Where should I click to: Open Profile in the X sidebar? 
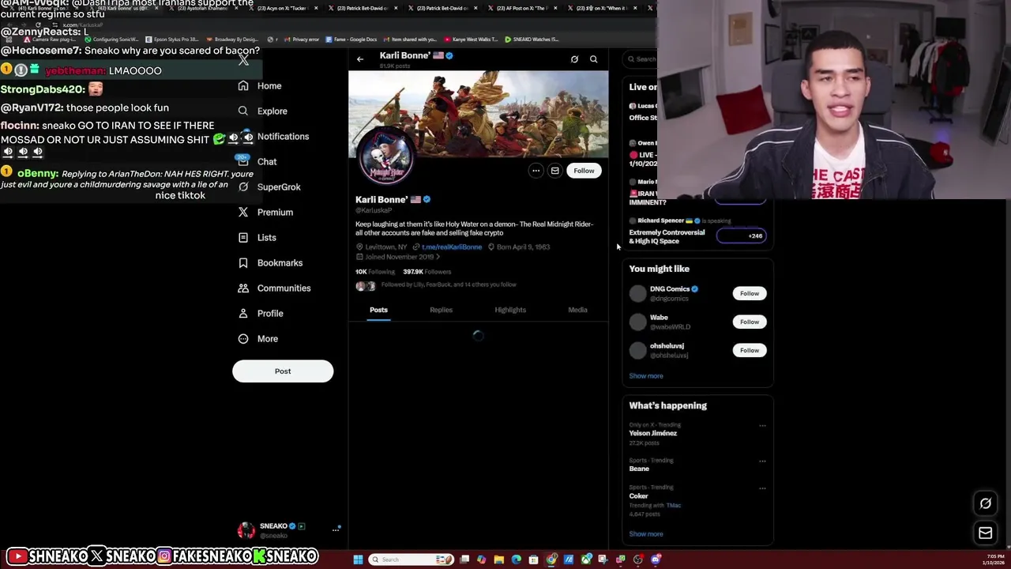pos(261,313)
